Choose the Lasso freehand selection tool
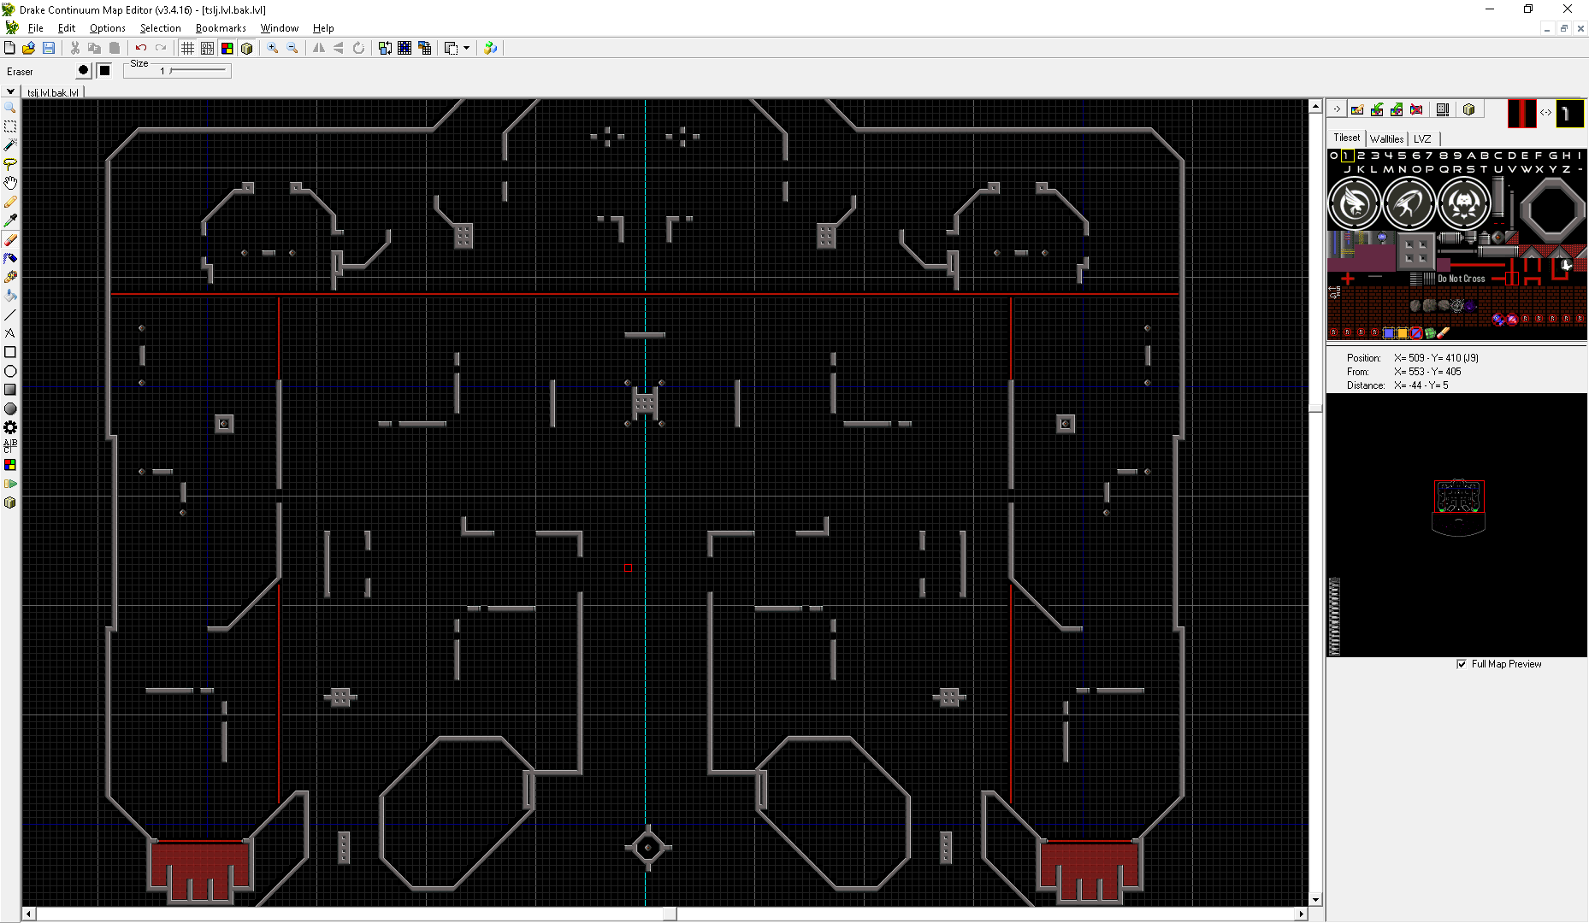The image size is (1589, 923). click(10, 163)
